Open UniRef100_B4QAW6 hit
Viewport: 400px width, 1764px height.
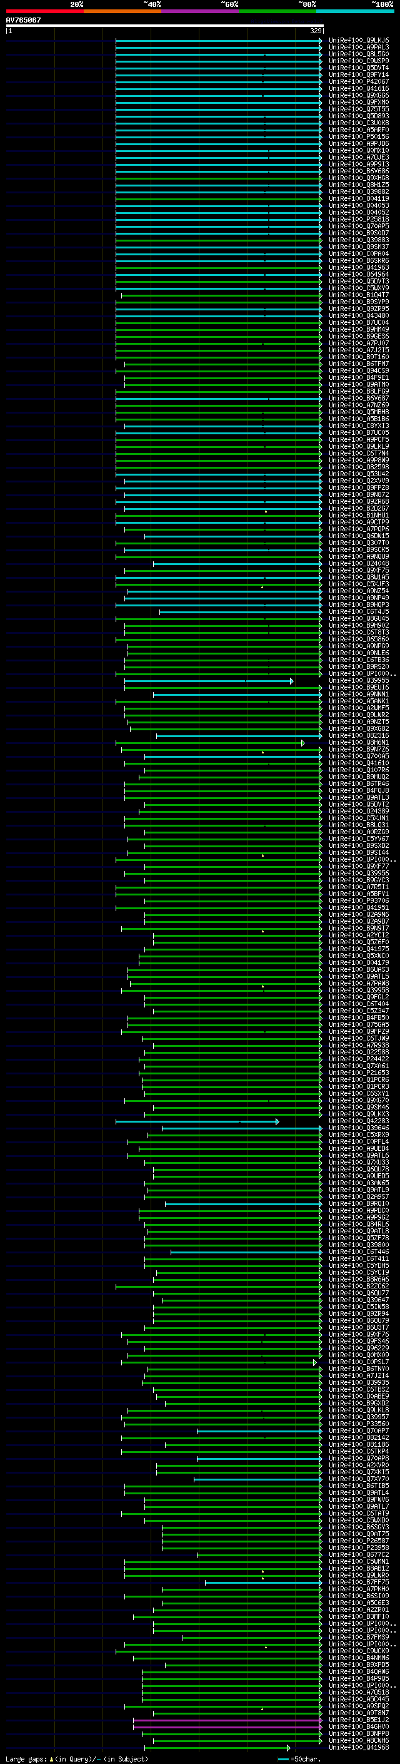click(x=358, y=1671)
